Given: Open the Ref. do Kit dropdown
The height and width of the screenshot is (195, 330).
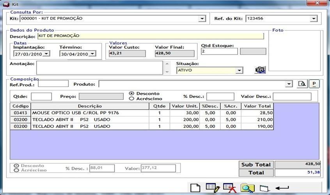Looking at the screenshot, I should [x=314, y=19].
